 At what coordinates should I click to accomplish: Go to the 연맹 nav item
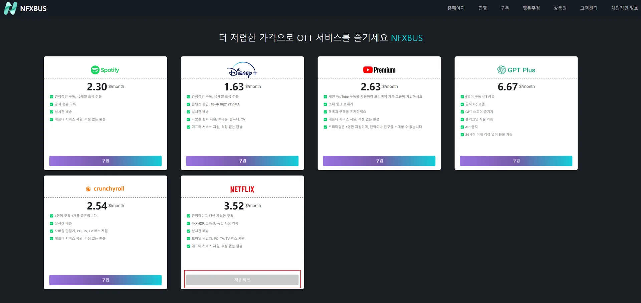click(483, 8)
